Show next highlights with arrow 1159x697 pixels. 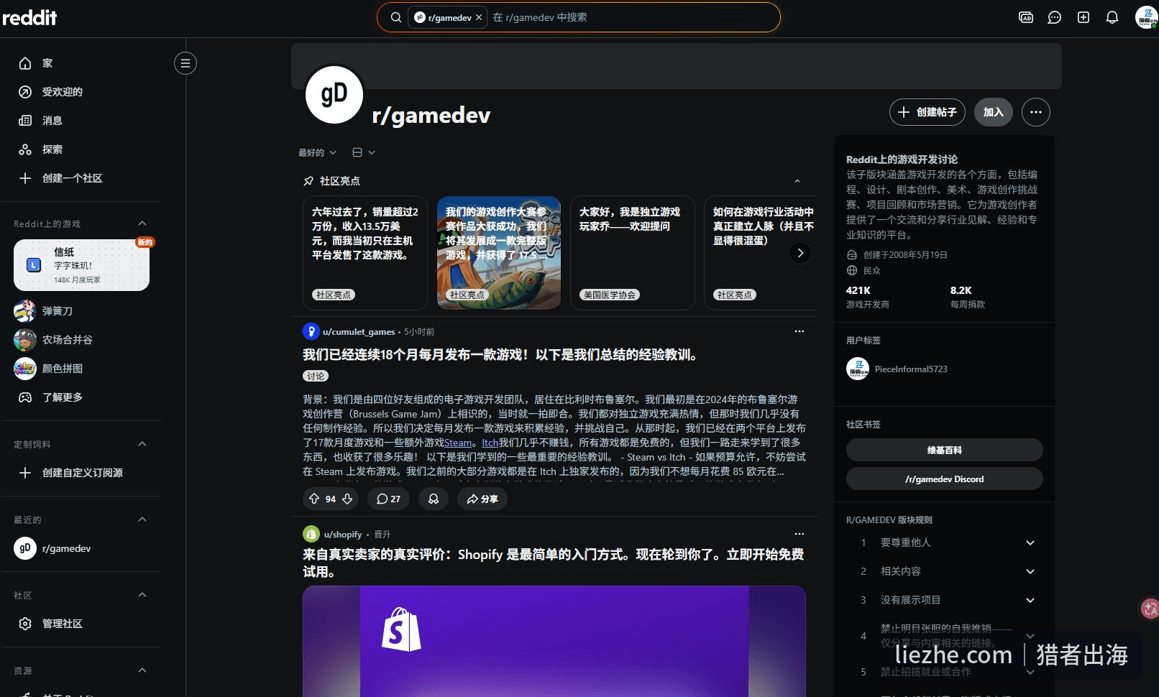pyautogui.click(x=800, y=253)
